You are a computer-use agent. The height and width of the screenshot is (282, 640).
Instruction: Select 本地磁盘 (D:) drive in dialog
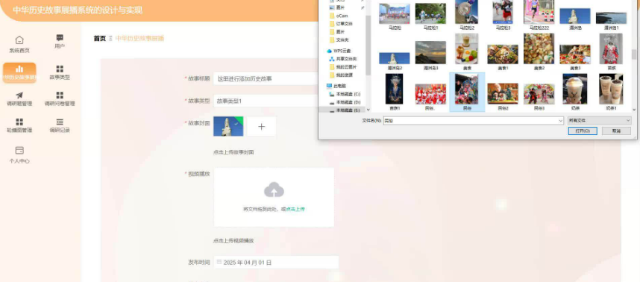[x=345, y=102]
